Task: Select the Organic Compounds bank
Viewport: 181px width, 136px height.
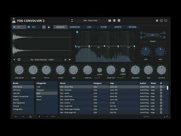Action: 23,96
